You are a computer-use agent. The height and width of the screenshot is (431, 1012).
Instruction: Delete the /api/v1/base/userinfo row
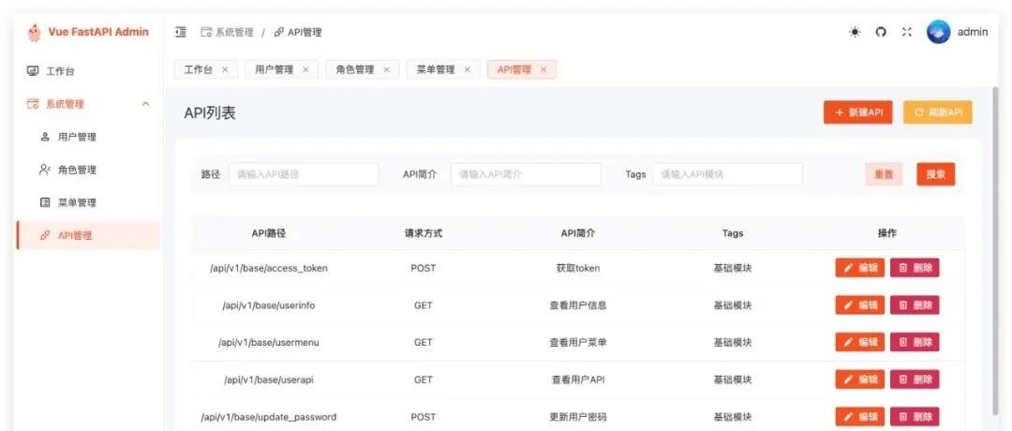click(x=915, y=305)
